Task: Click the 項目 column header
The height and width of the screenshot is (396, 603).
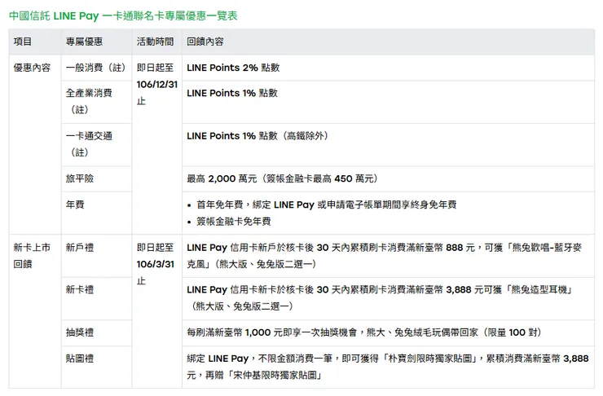Action: click(35, 42)
